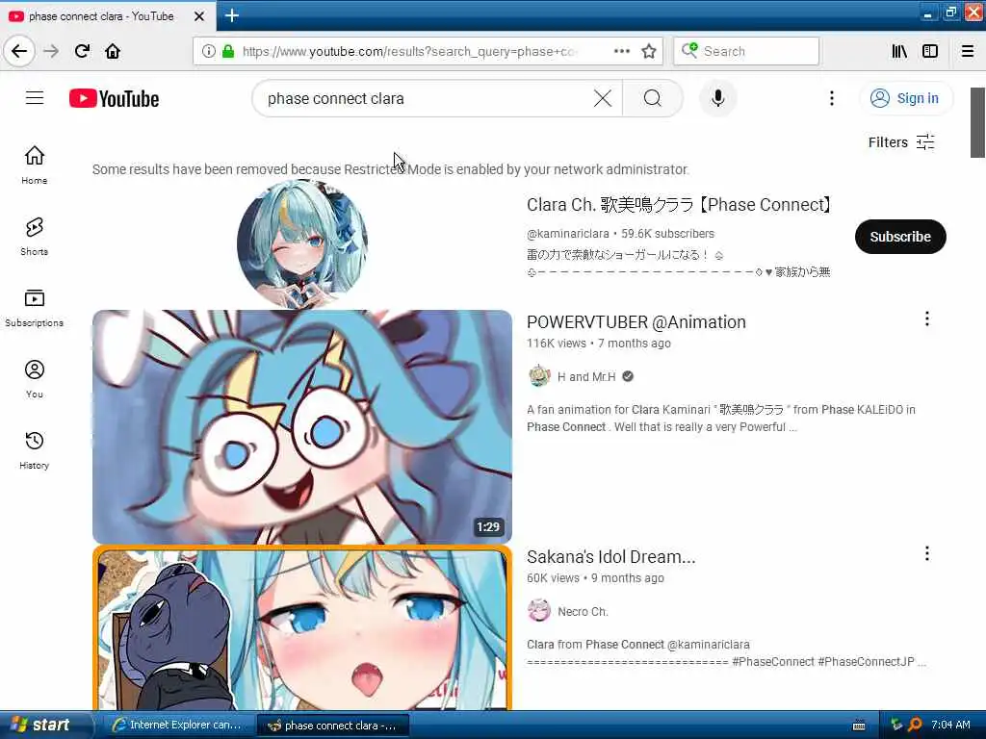Image resolution: width=986 pixels, height=739 pixels.
Task: Open the browser home page icon
Action: [113, 51]
